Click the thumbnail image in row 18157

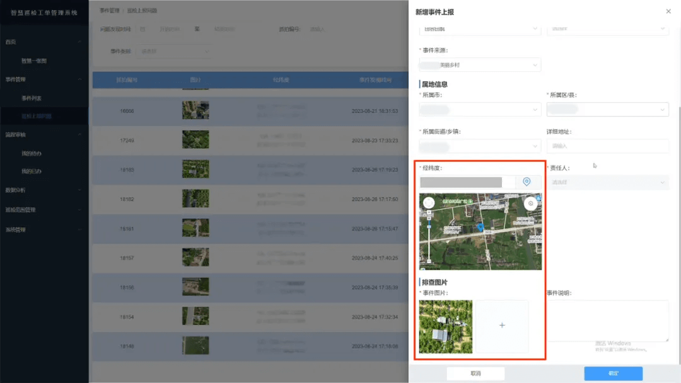tap(195, 257)
